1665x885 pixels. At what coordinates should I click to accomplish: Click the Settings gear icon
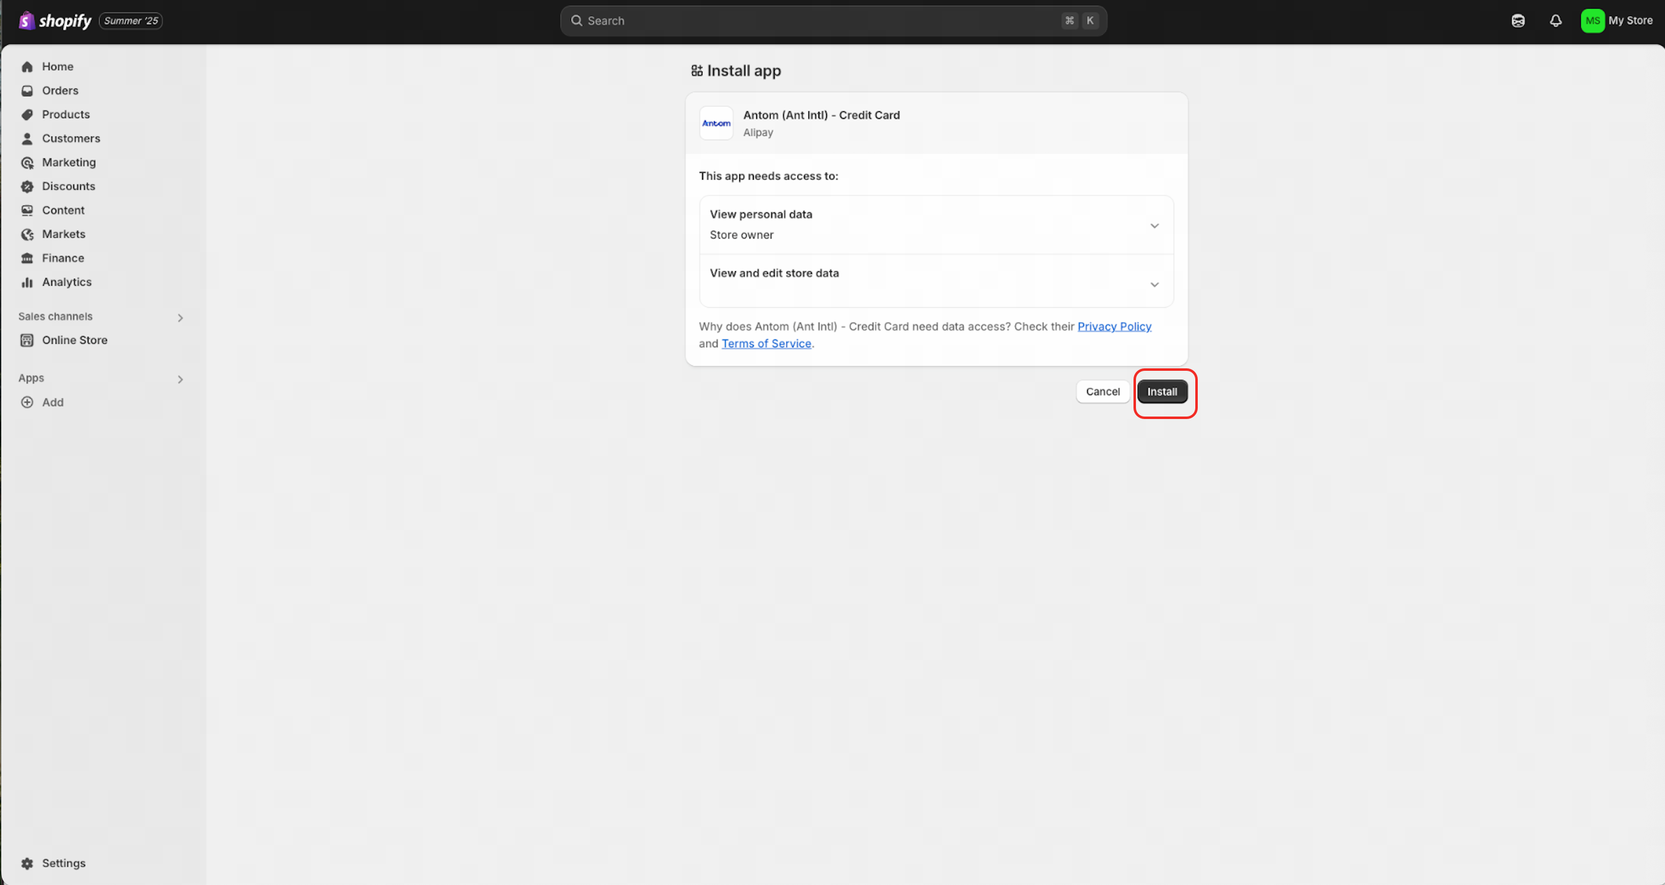click(27, 863)
